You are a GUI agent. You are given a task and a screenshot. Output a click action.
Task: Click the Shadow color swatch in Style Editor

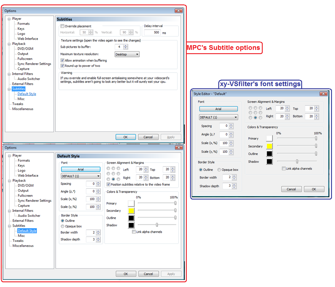pyautogui.click(x=269, y=162)
